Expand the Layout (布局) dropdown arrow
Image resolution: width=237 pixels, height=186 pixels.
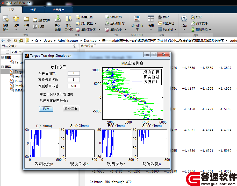click(x=151, y=30)
